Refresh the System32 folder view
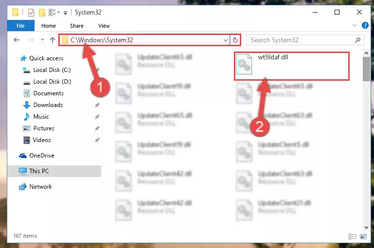Image resolution: width=374 pixels, height=248 pixels. pyautogui.click(x=235, y=40)
